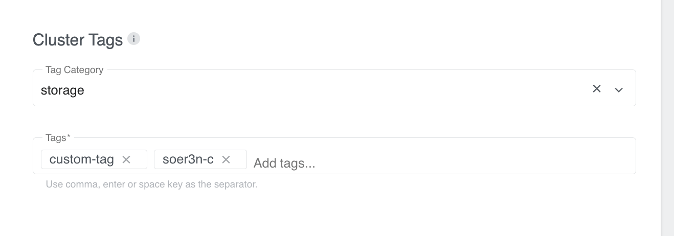This screenshot has width=674, height=236.
Task: Remove the custom-tag chip
Action: [x=126, y=160]
